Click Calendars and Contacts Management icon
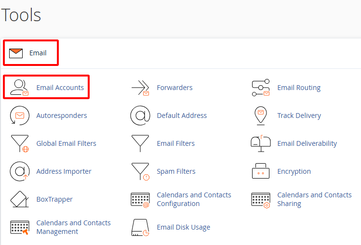This screenshot has width=361, height=245. tap(20, 227)
